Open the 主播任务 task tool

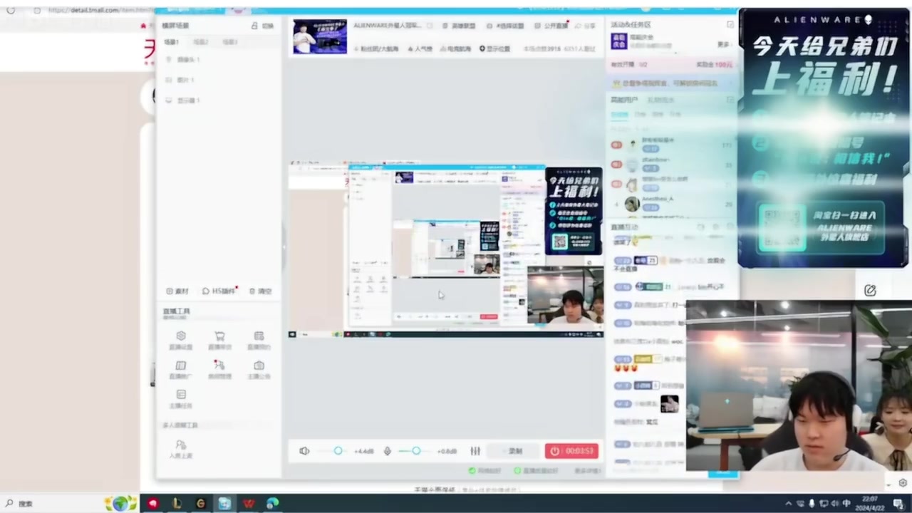[181, 399]
